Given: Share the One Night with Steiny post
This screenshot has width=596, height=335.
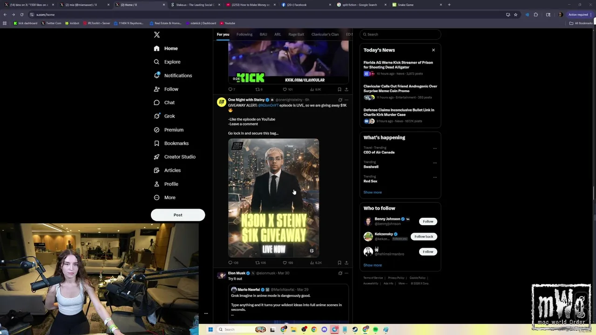Looking at the screenshot, I should coord(346,263).
